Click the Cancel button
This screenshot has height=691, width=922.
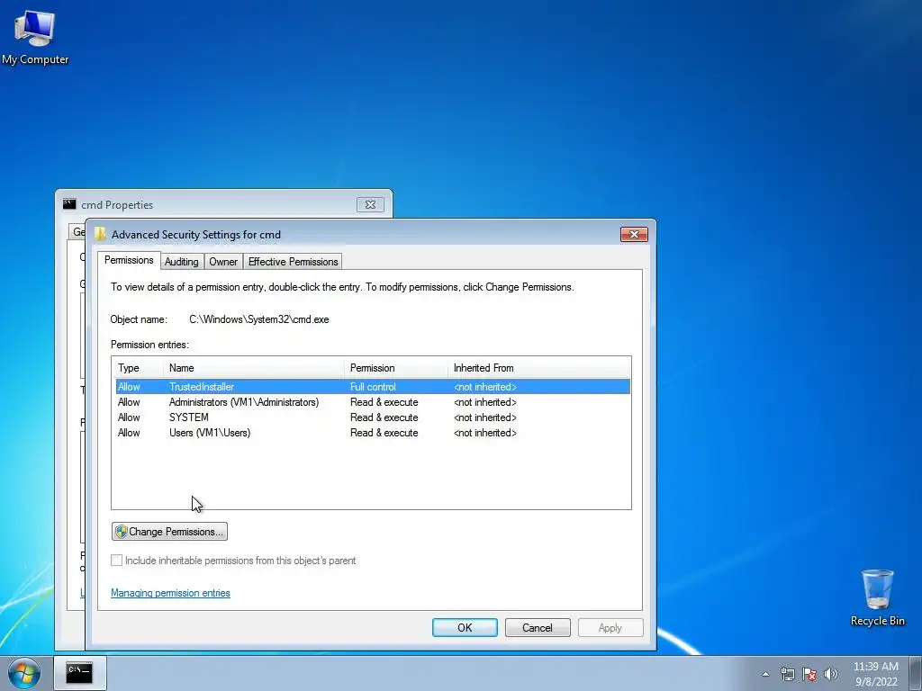(538, 627)
